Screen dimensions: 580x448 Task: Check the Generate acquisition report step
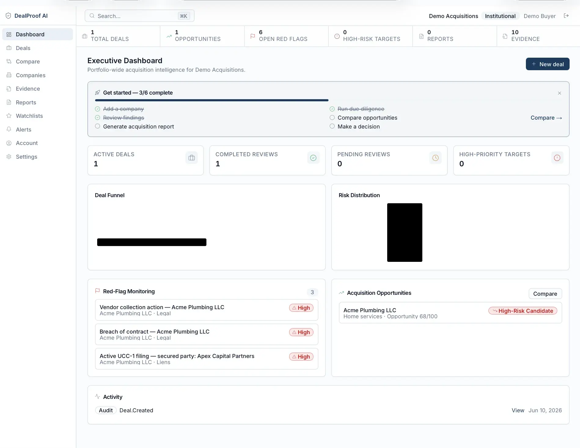pos(97,126)
